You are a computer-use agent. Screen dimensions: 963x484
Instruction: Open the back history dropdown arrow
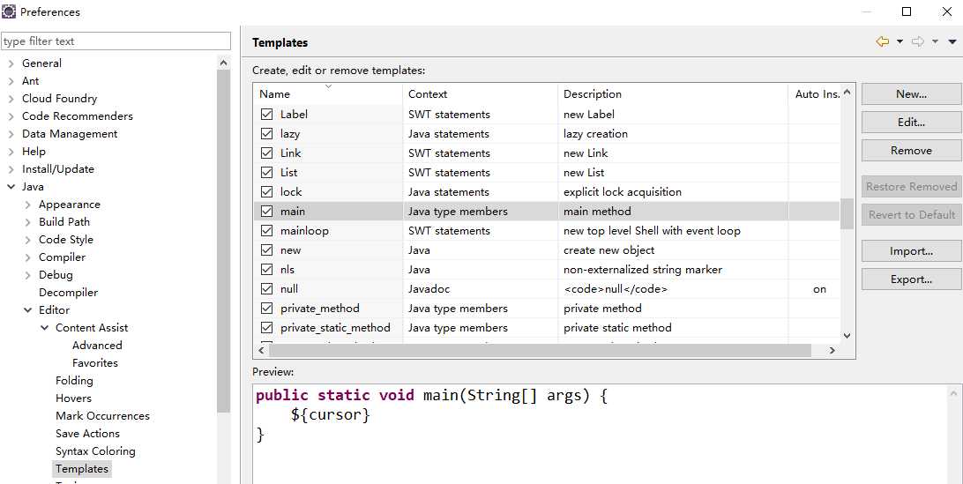900,41
